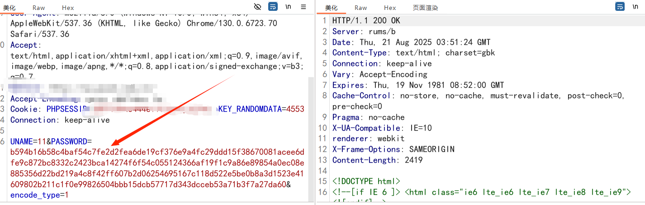Click the KEY_RANDOMDATA cookie name
This screenshot has height=205, width=645.
[x=250, y=109]
